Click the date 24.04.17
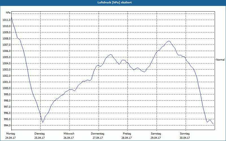Image resolution: width=226 pixels, height=141 pixels. (x=10, y=138)
